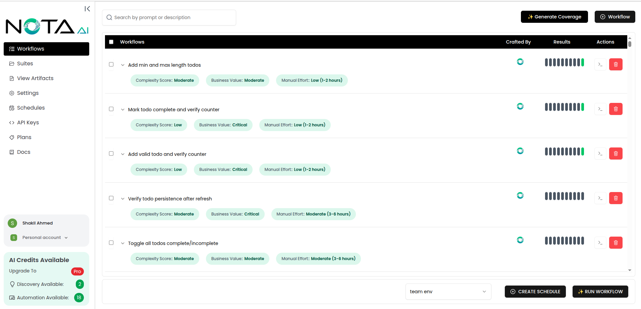
Task: Check the select-all box in the Workflows header
Action: [x=111, y=42]
